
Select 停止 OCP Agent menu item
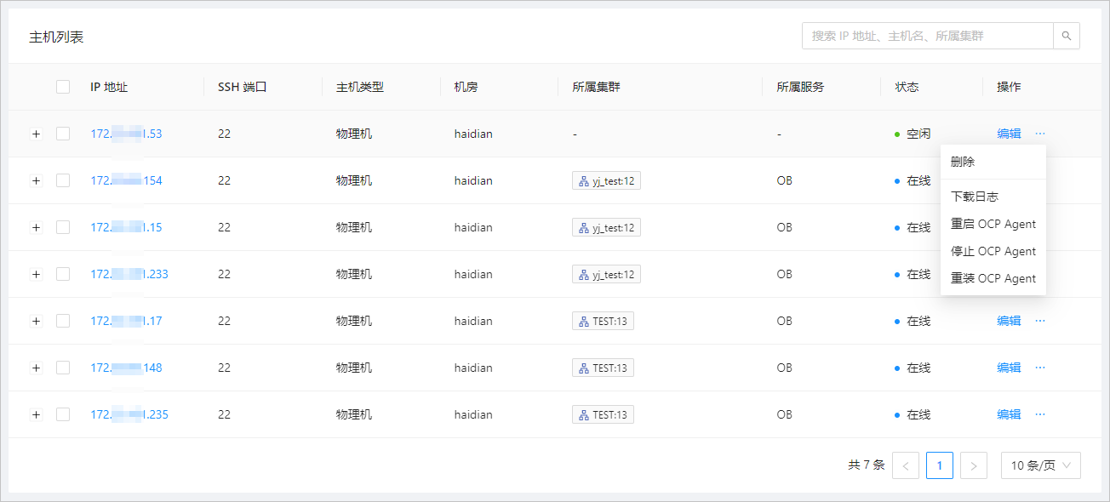(x=993, y=251)
